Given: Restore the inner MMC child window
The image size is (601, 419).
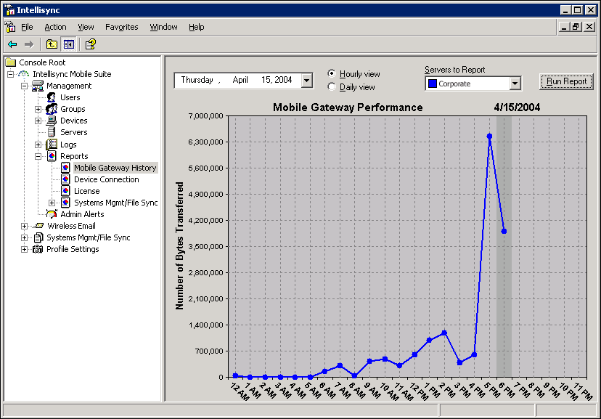Looking at the screenshot, I should pyautogui.click(x=576, y=27).
